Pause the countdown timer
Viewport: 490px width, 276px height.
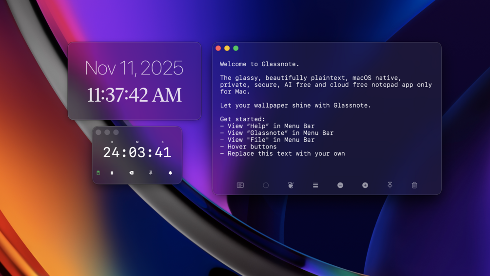[112, 173]
